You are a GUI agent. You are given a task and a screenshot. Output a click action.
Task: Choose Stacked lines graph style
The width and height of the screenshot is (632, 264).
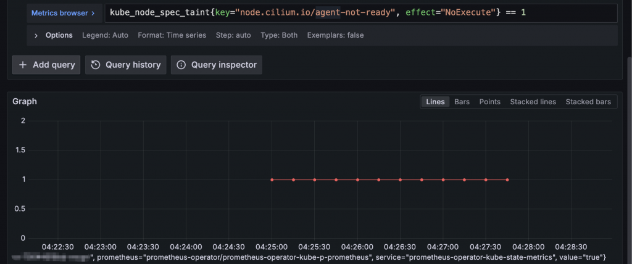pos(533,102)
